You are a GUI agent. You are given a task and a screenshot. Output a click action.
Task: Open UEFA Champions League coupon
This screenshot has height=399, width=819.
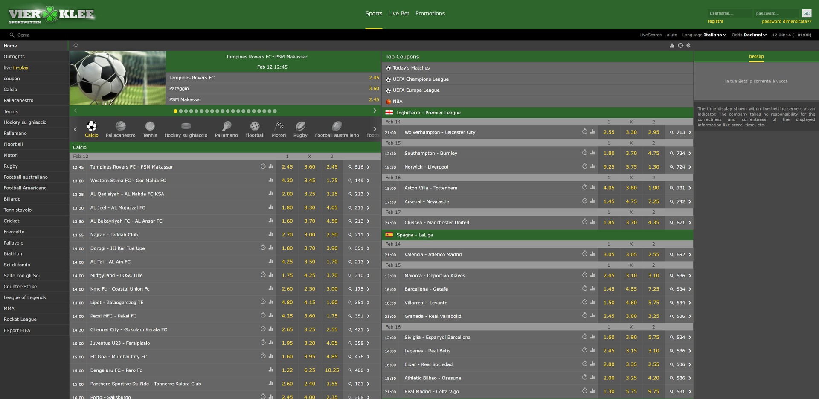coord(537,79)
